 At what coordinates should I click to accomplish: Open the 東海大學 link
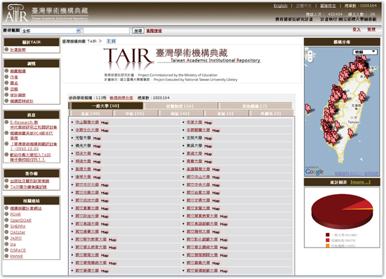[x=194, y=153]
